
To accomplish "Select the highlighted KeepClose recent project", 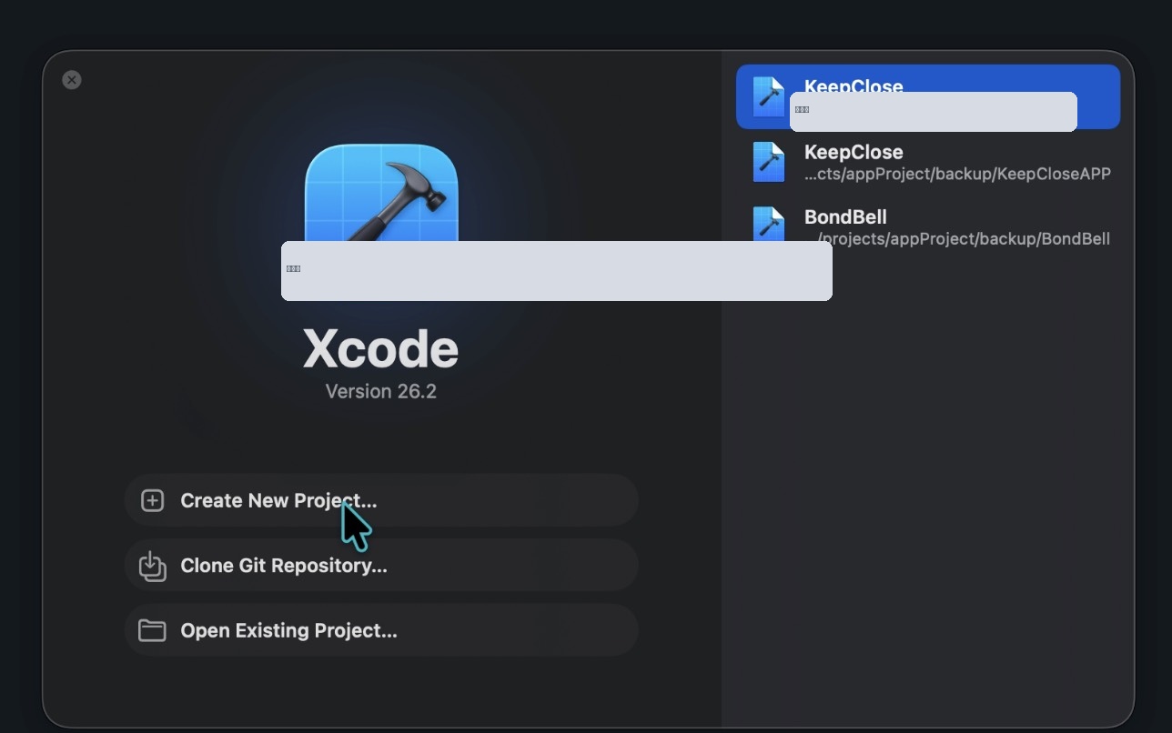I will (x=928, y=96).
